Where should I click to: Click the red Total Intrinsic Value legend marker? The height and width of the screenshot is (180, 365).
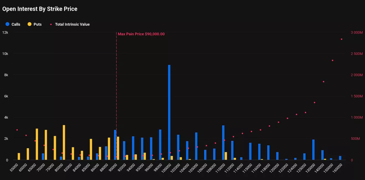tap(51, 24)
